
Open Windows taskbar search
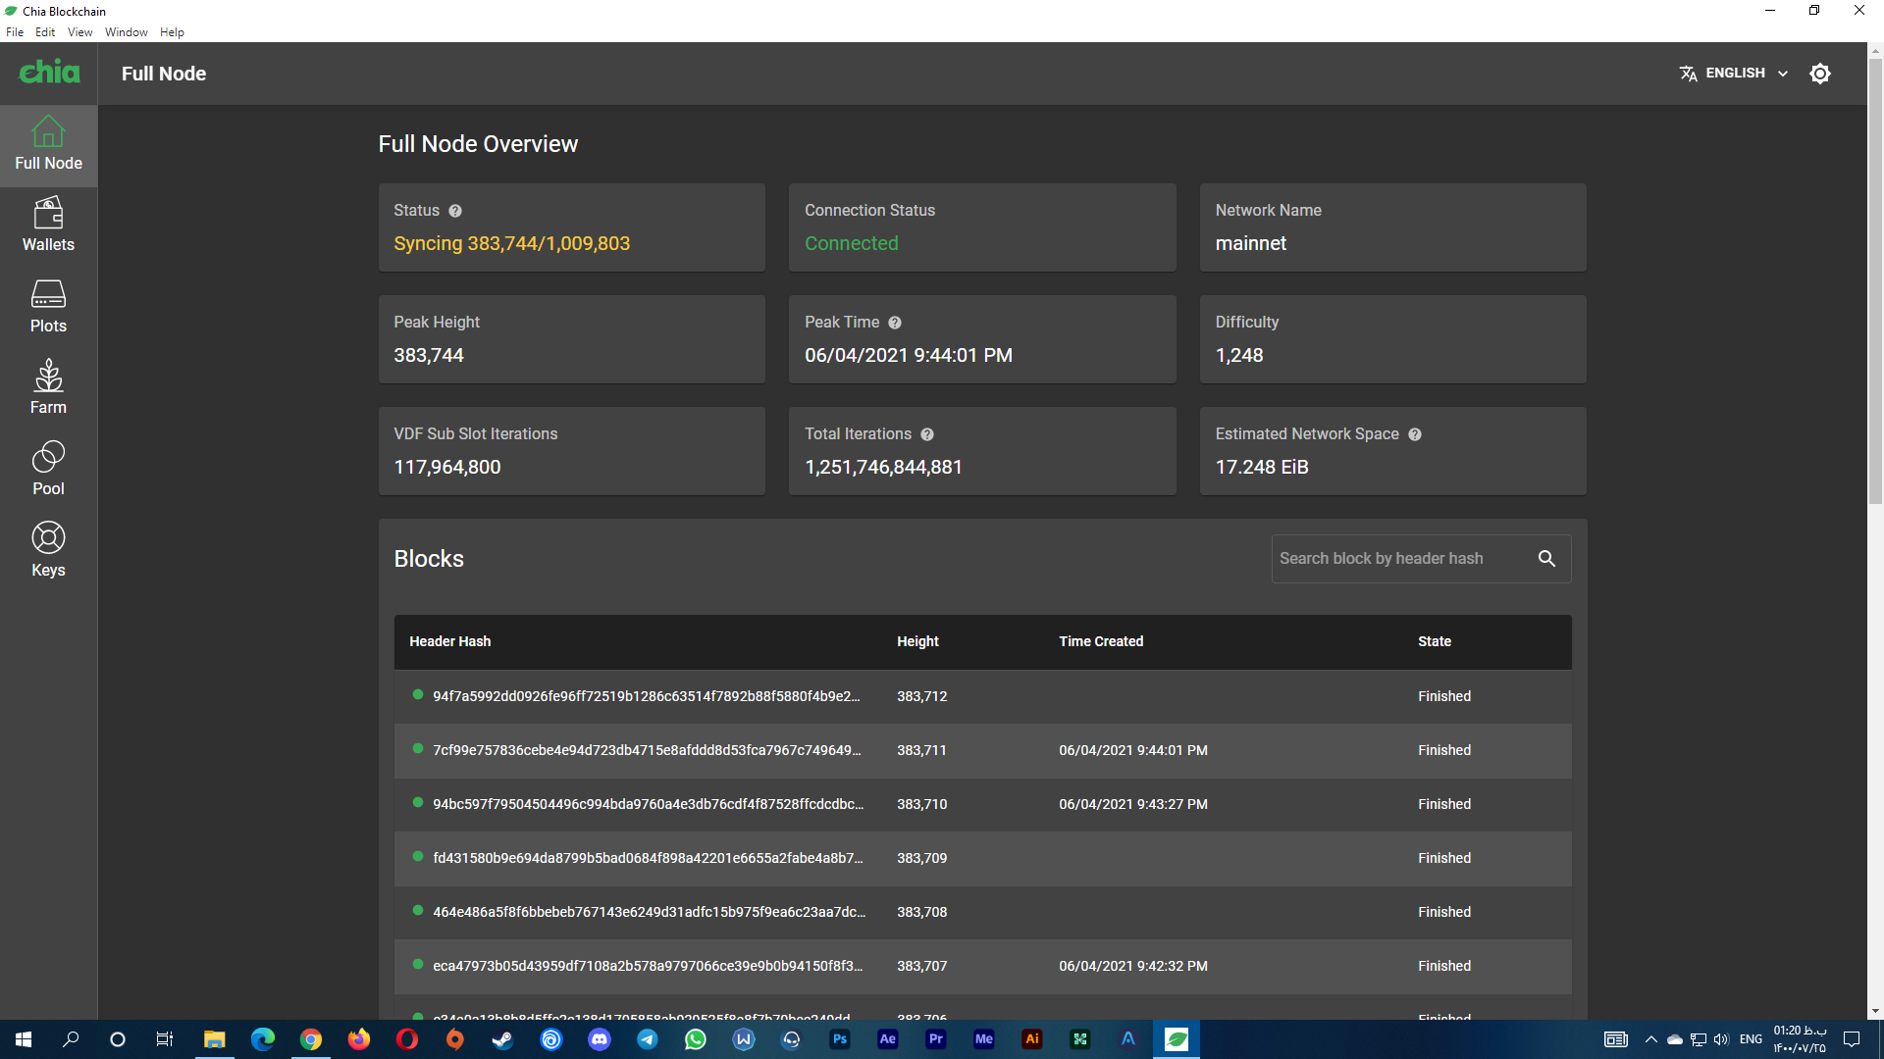[x=71, y=1039]
